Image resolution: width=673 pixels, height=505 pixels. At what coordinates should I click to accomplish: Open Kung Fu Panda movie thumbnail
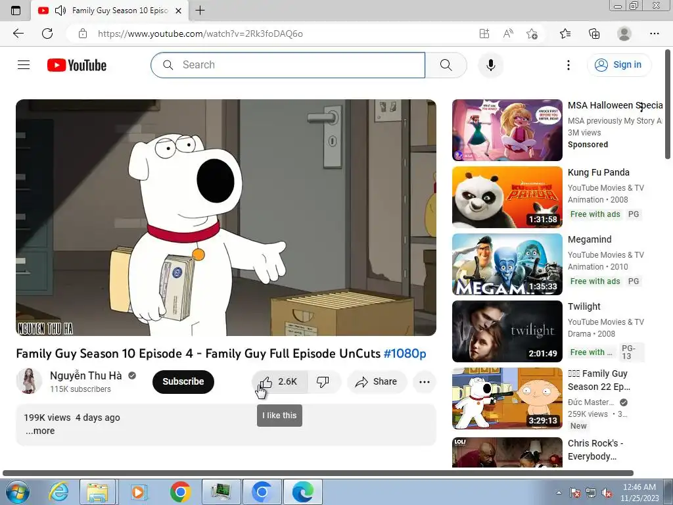[507, 197]
